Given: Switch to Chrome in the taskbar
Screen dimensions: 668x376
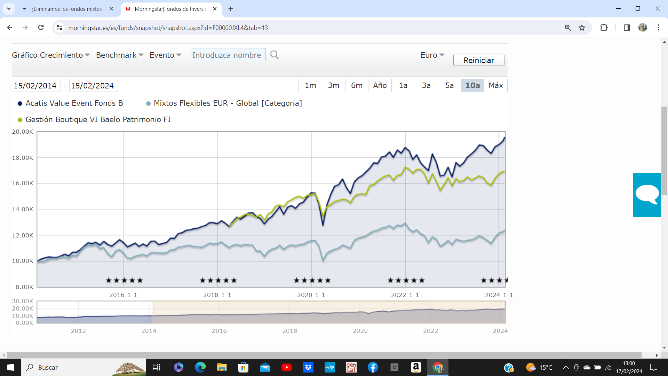Looking at the screenshot, I should [x=438, y=367].
